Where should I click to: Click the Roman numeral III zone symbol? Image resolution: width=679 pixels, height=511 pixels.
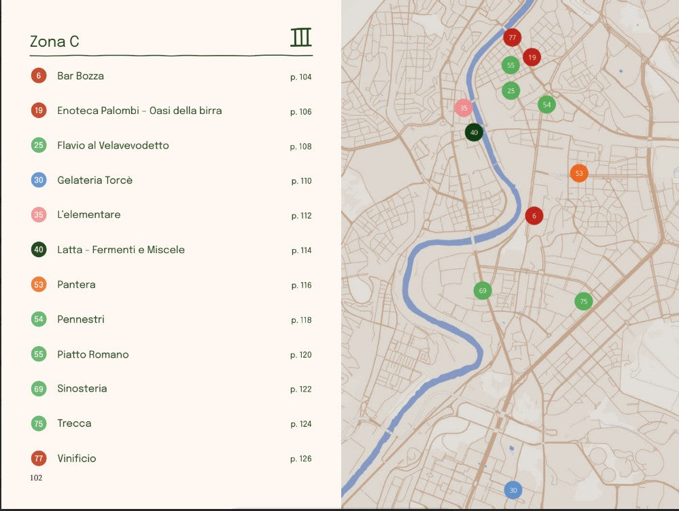click(301, 38)
